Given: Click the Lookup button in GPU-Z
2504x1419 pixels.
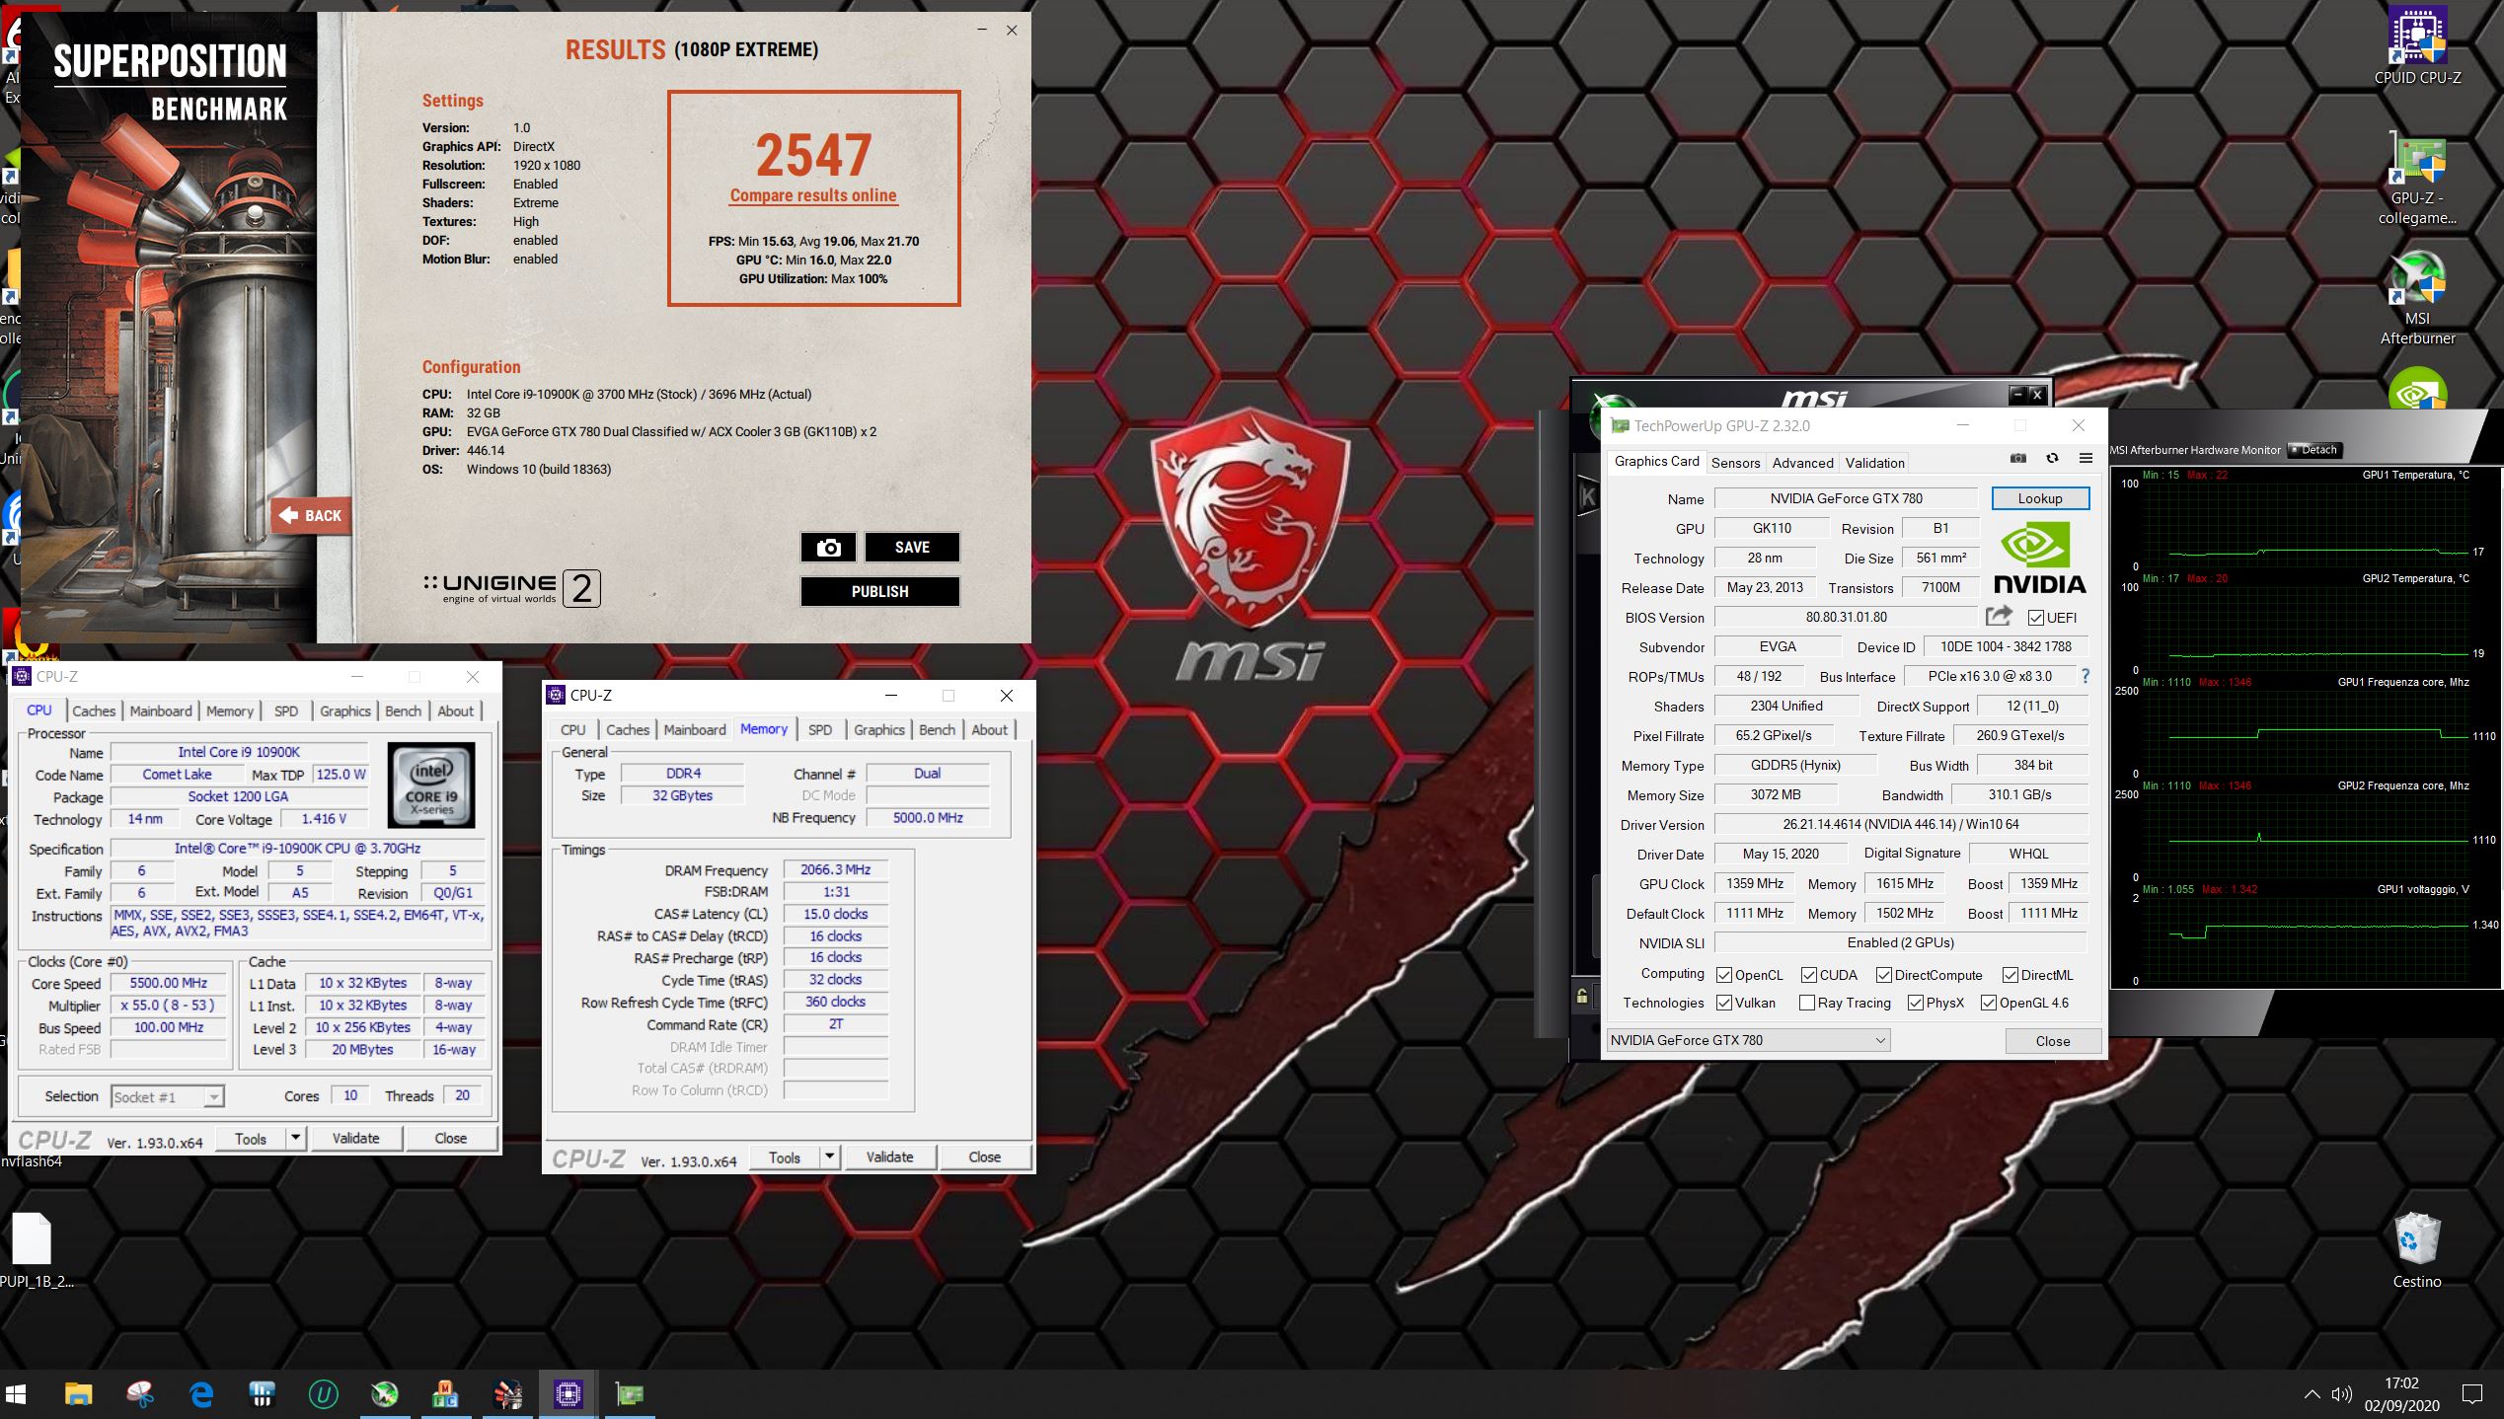Looking at the screenshot, I should click(2039, 498).
